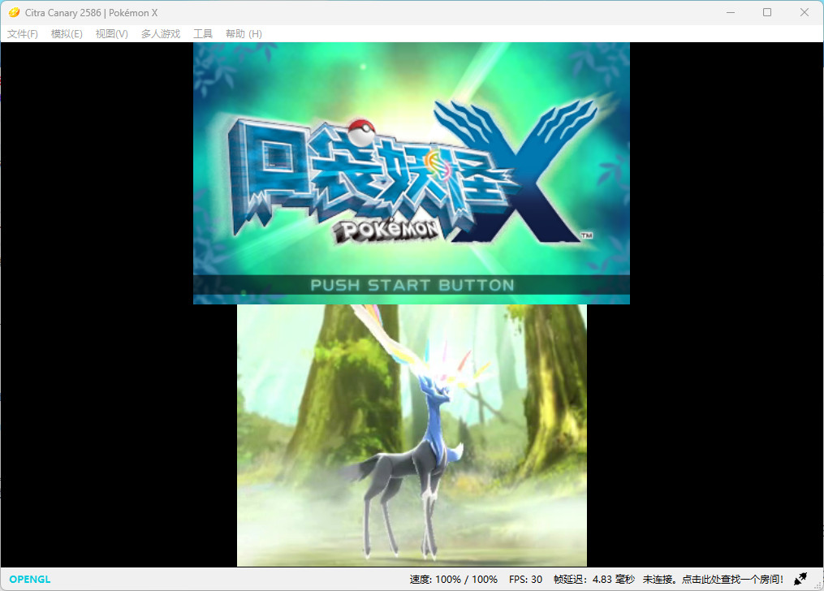
Task: Maximize the Citra window
Action: (767, 12)
